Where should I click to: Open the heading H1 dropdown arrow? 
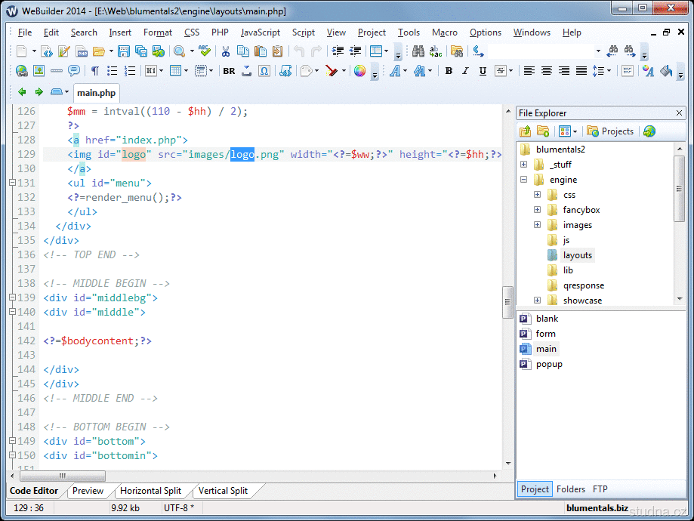coord(160,71)
